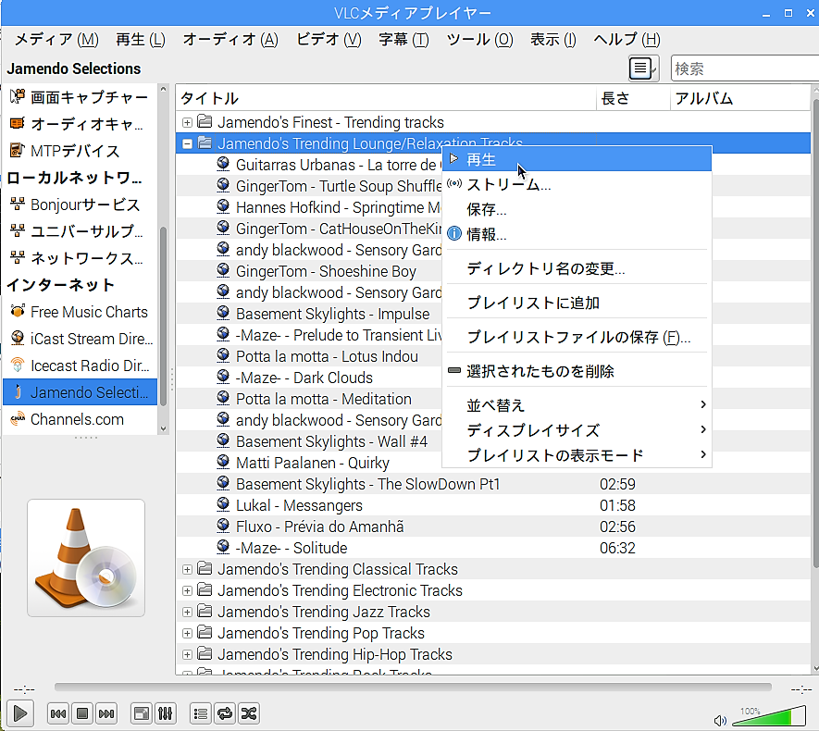Viewport: 819px width, 731px height.
Task: Select Basement Skylights - The SlowDown Pt1
Action: point(493,484)
